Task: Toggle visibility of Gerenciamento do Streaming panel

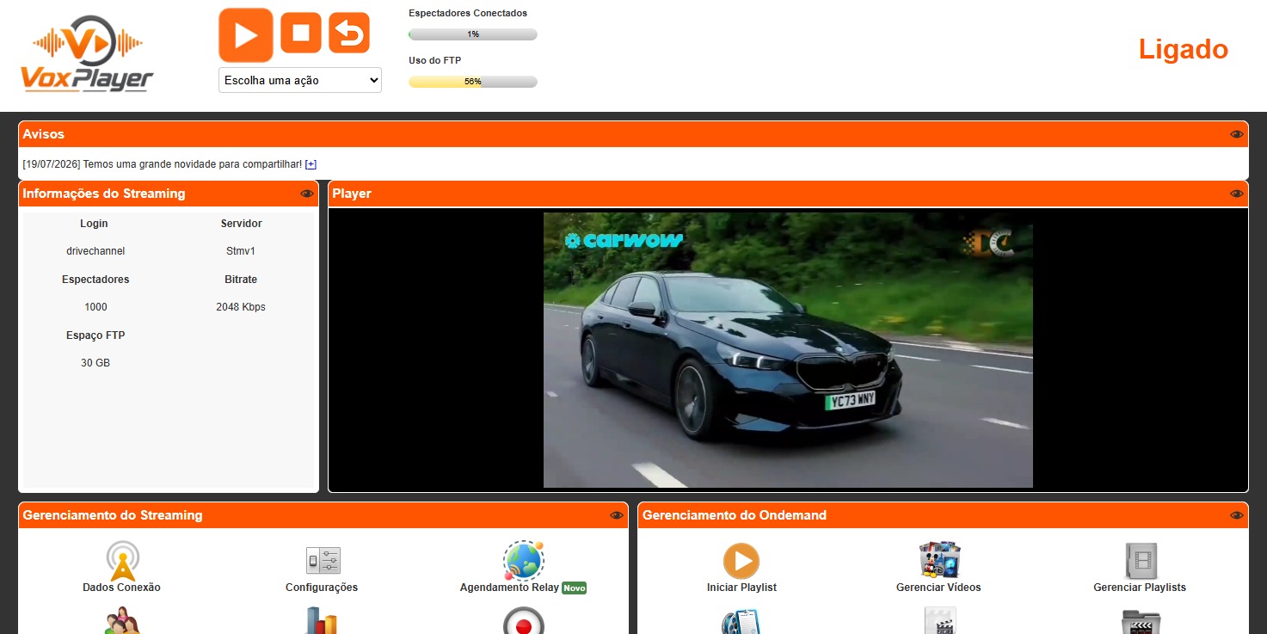Action: coord(617,515)
